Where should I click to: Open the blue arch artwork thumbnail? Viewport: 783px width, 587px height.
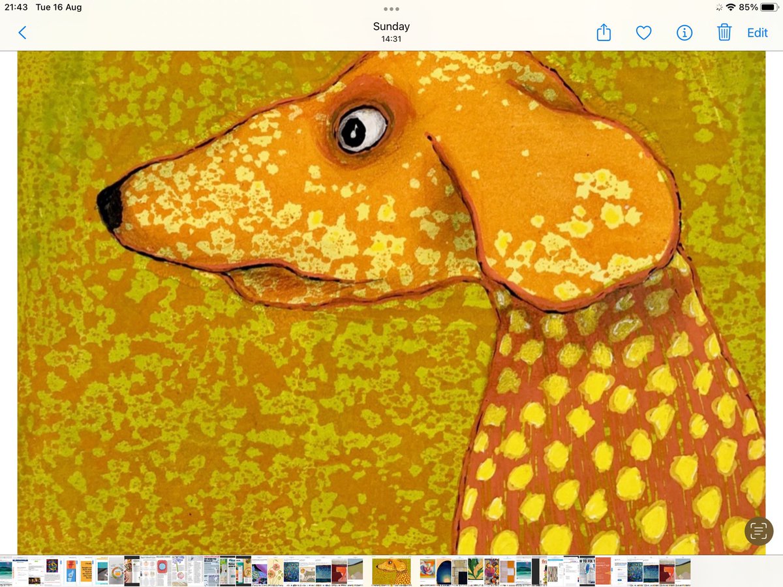point(444,572)
